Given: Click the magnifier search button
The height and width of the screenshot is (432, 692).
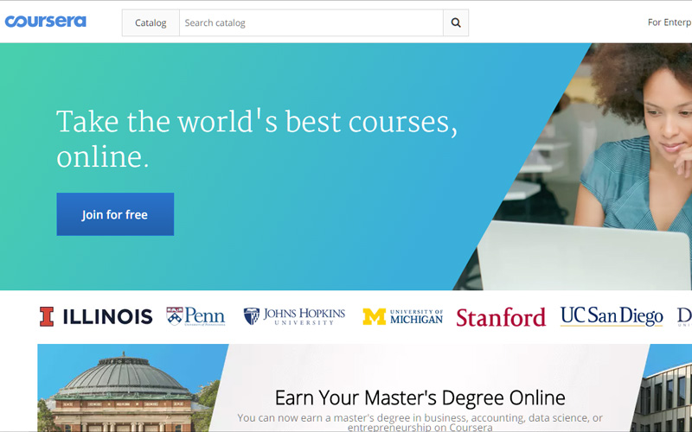Looking at the screenshot, I should [x=456, y=23].
